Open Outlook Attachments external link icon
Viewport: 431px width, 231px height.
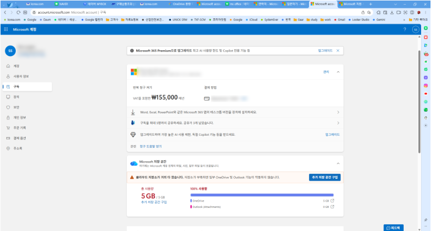(333, 207)
